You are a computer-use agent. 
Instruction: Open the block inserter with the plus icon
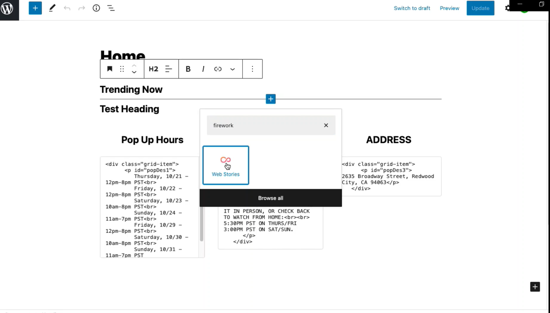[x=35, y=8]
